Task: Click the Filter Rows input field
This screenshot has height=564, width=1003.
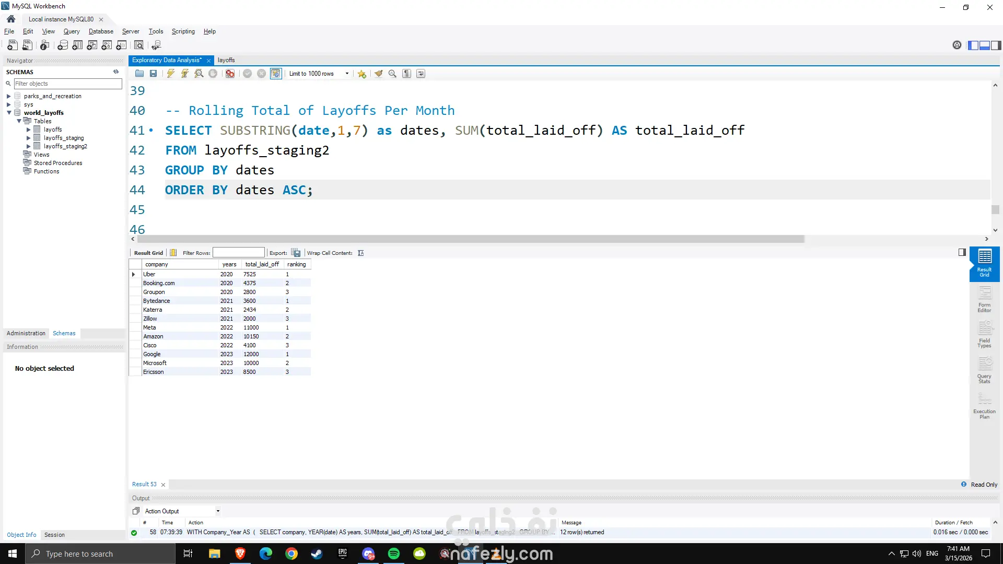Action: (238, 253)
